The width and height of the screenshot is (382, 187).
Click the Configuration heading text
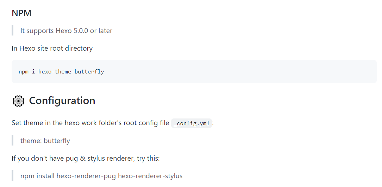62,101
